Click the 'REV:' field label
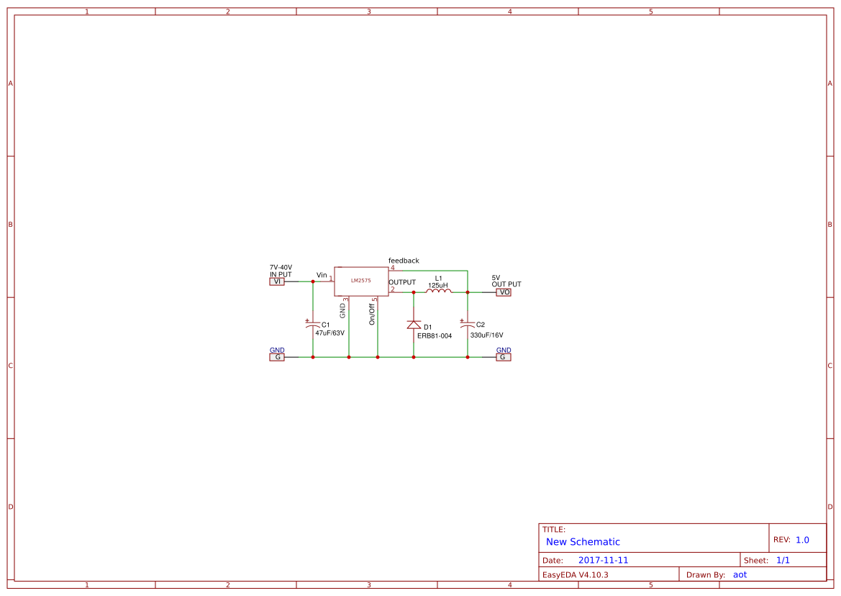The image size is (841, 596). tap(782, 540)
